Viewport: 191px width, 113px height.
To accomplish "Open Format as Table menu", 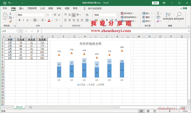I will click(129, 17).
